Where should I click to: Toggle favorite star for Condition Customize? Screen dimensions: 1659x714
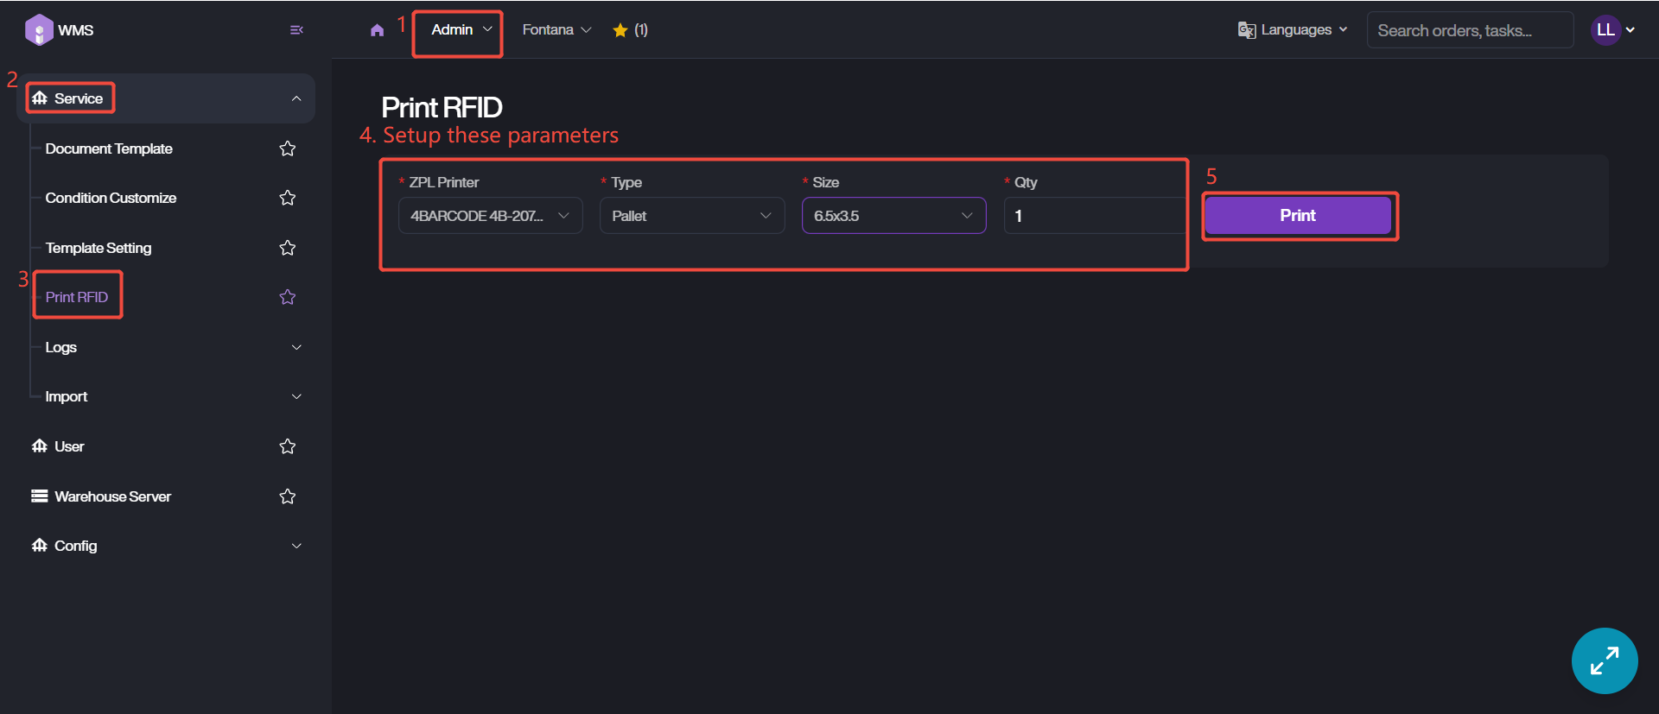pyautogui.click(x=288, y=198)
